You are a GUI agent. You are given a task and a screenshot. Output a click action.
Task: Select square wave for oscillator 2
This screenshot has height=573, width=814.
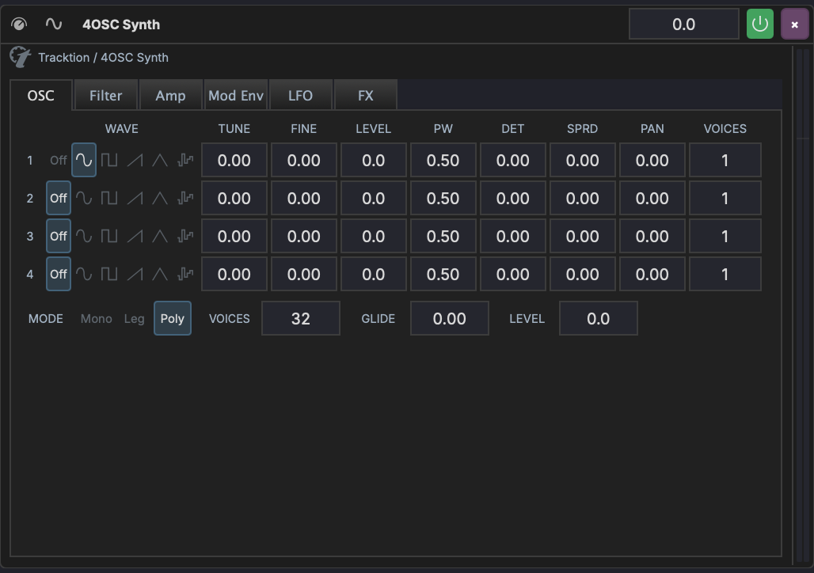pos(108,198)
